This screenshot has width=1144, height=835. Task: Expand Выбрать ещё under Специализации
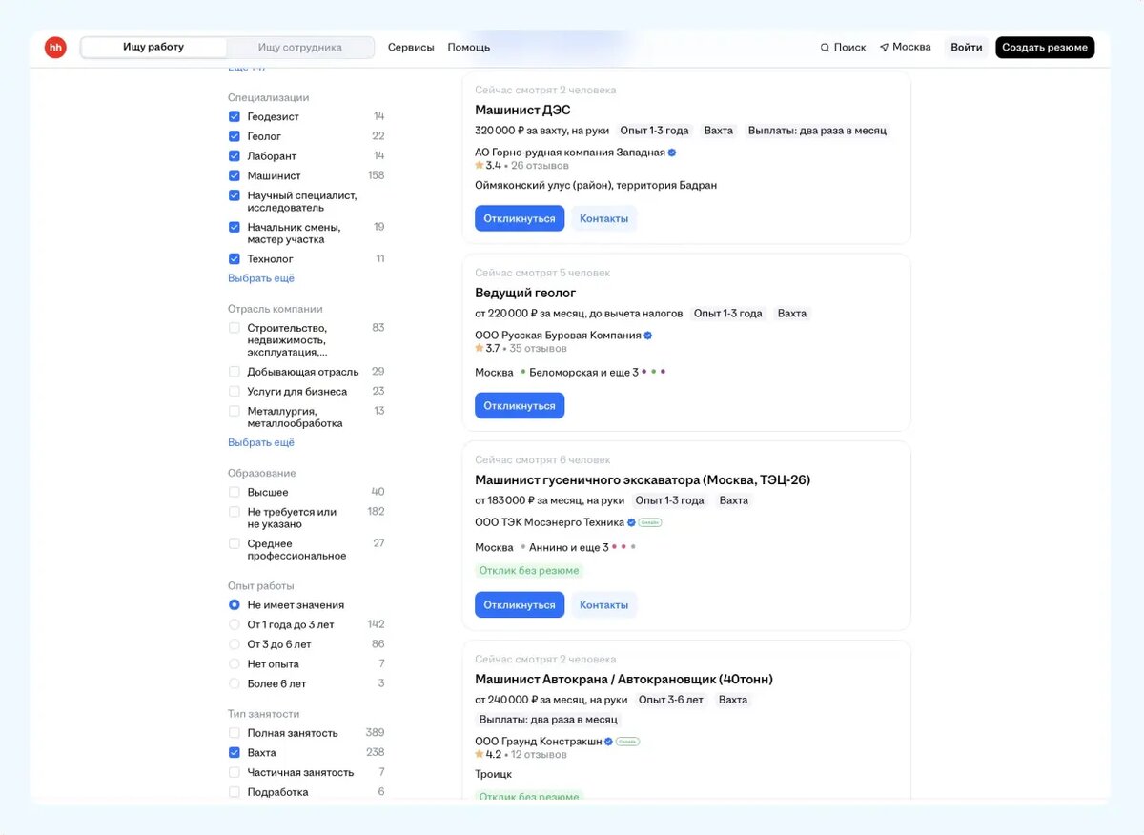click(x=261, y=278)
